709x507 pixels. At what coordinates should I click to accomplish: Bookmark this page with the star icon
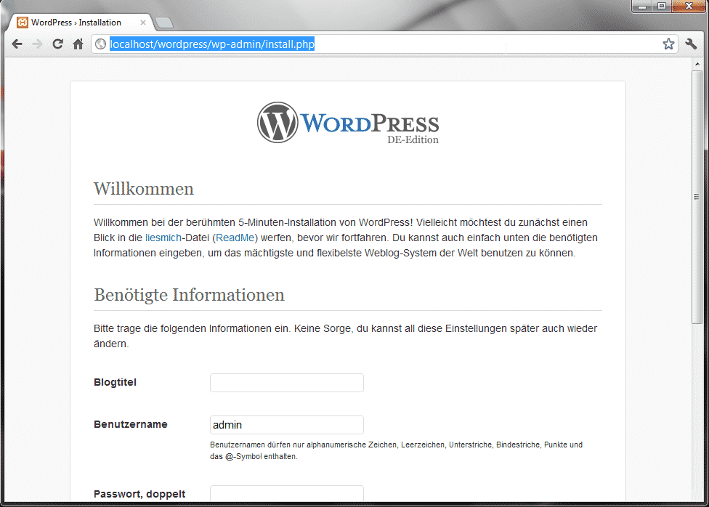pyautogui.click(x=668, y=44)
